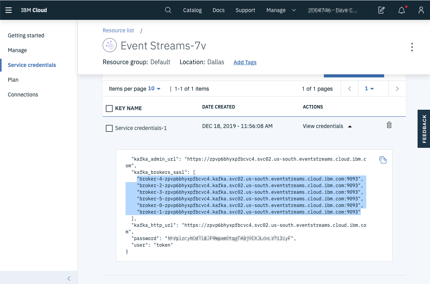Click Location: Dallas text

pyautogui.click(x=202, y=62)
